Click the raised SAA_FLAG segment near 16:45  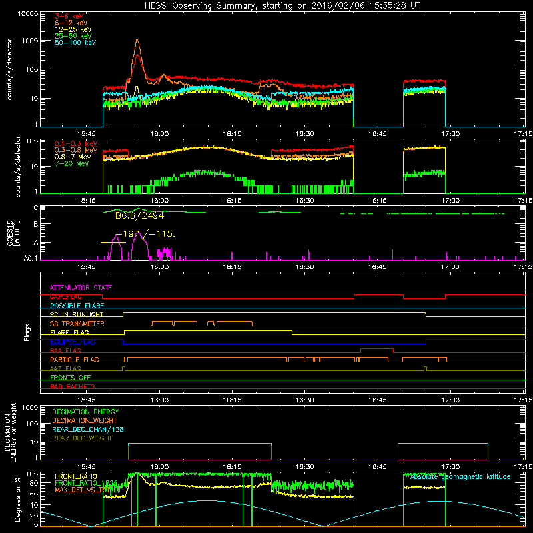point(377,348)
